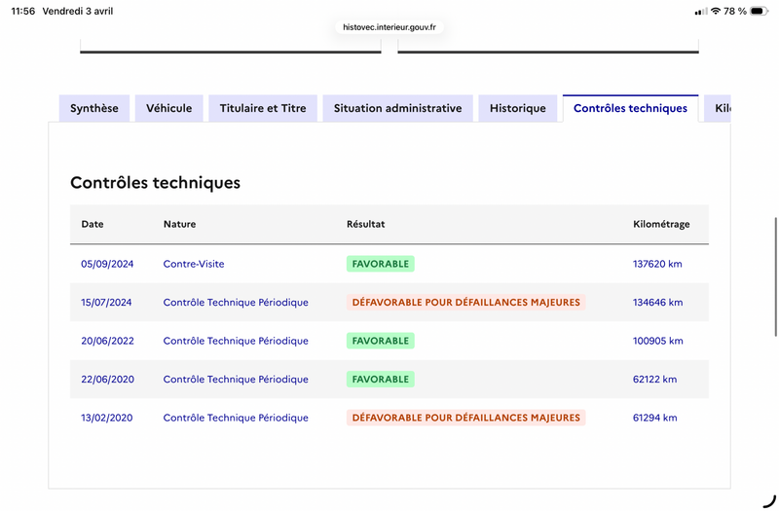Go to the Situation administrative tab
The width and height of the screenshot is (779, 511).
pyautogui.click(x=397, y=108)
